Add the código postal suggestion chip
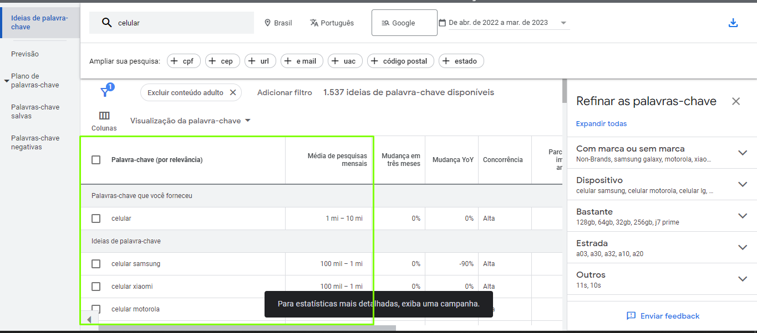757x333 pixels. [x=399, y=61]
